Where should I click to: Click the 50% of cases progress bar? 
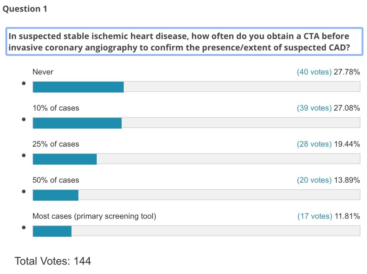pos(196,195)
